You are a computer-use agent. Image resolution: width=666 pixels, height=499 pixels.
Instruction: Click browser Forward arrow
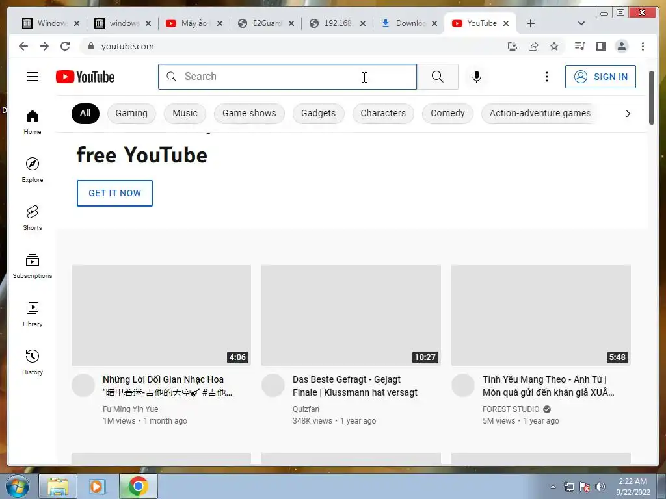tap(44, 46)
